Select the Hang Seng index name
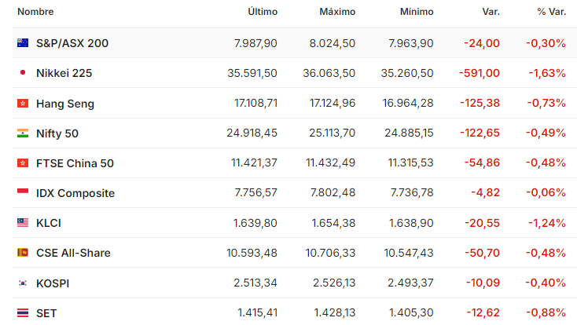Viewport: 577px width, 325px height. point(65,104)
